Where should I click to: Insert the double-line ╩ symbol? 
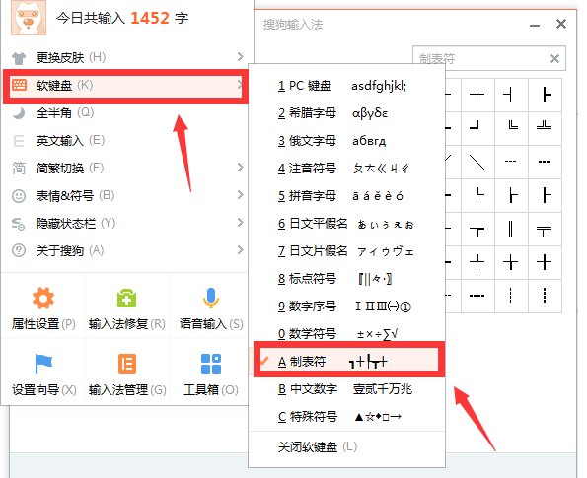click(x=545, y=128)
